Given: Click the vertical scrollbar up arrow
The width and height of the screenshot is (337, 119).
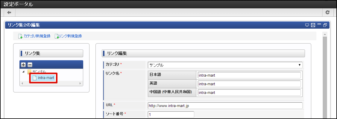Looking at the screenshot, I should click(x=325, y=34).
